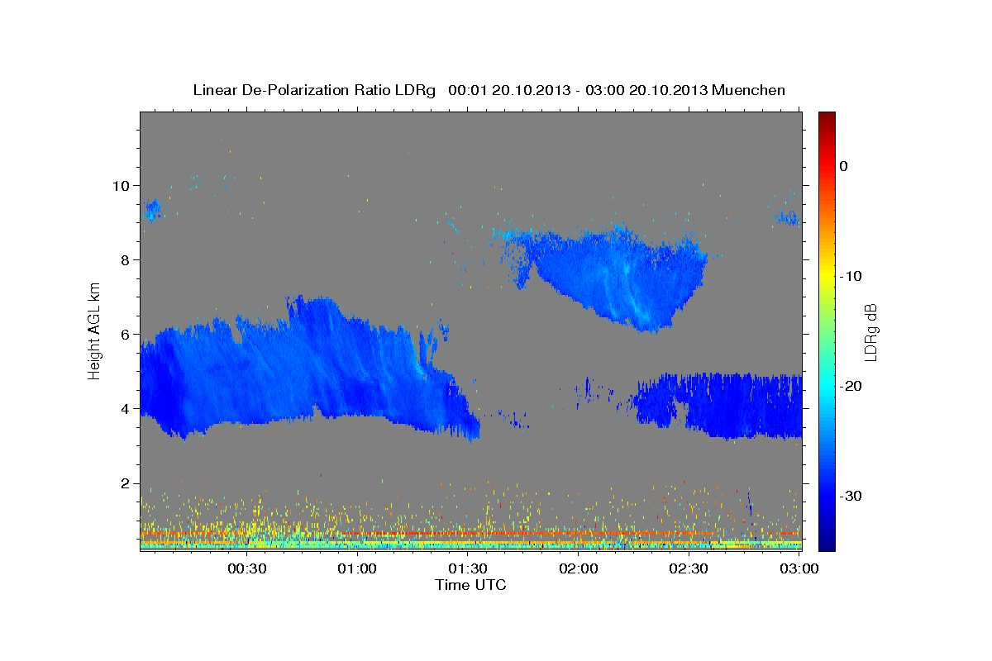Click the colorbar value -30
The height and width of the screenshot is (661, 992).
pos(850,496)
